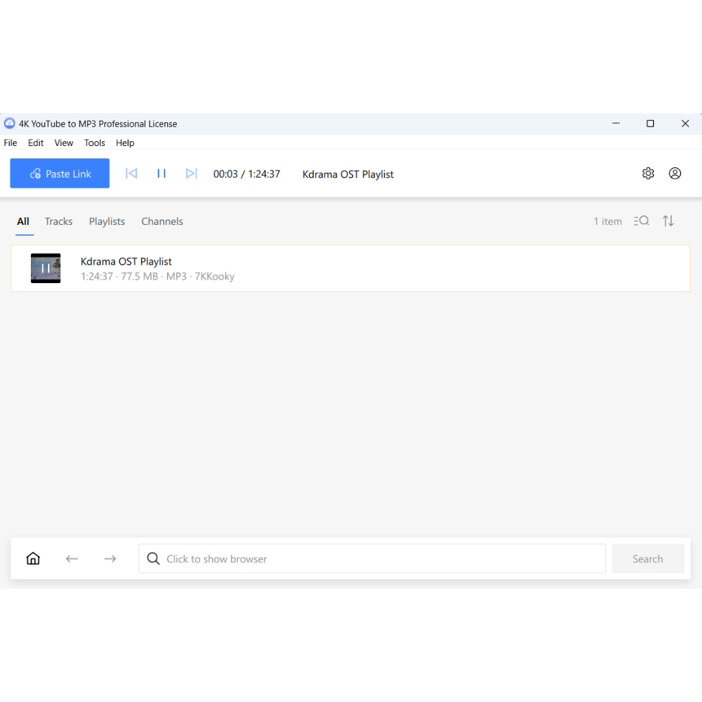Select the Kdrama OST Playlist item title

pyautogui.click(x=126, y=261)
